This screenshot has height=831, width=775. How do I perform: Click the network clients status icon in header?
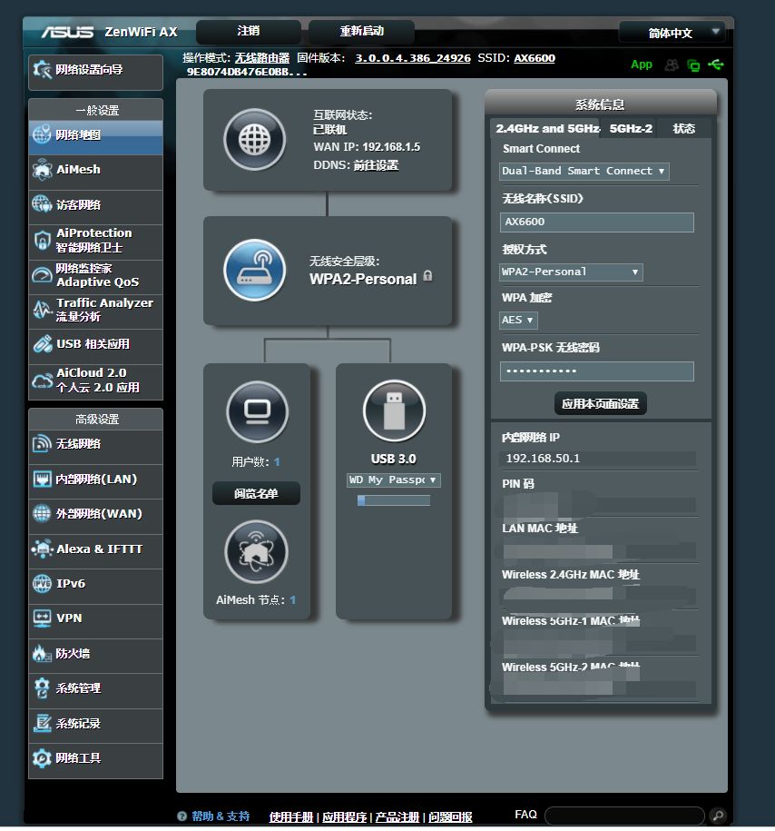pyautogui.click(x=693, y=65)
